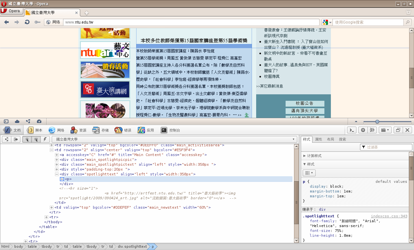The height and width of the screenshot is (250, 414).
Task: Click the div.spotlighttext breadcrumb
Action: pos(132,246)
